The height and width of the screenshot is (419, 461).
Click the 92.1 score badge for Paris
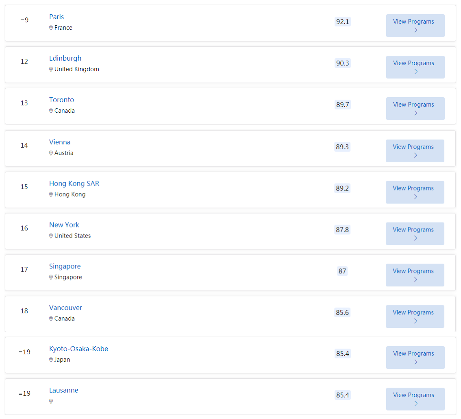coord(343,22)
